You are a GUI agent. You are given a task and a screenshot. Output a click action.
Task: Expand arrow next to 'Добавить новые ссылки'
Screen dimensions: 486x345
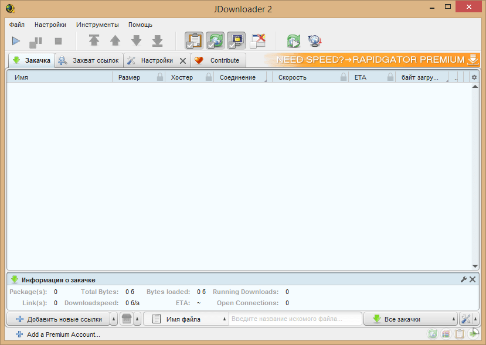[x=113, y=319]
